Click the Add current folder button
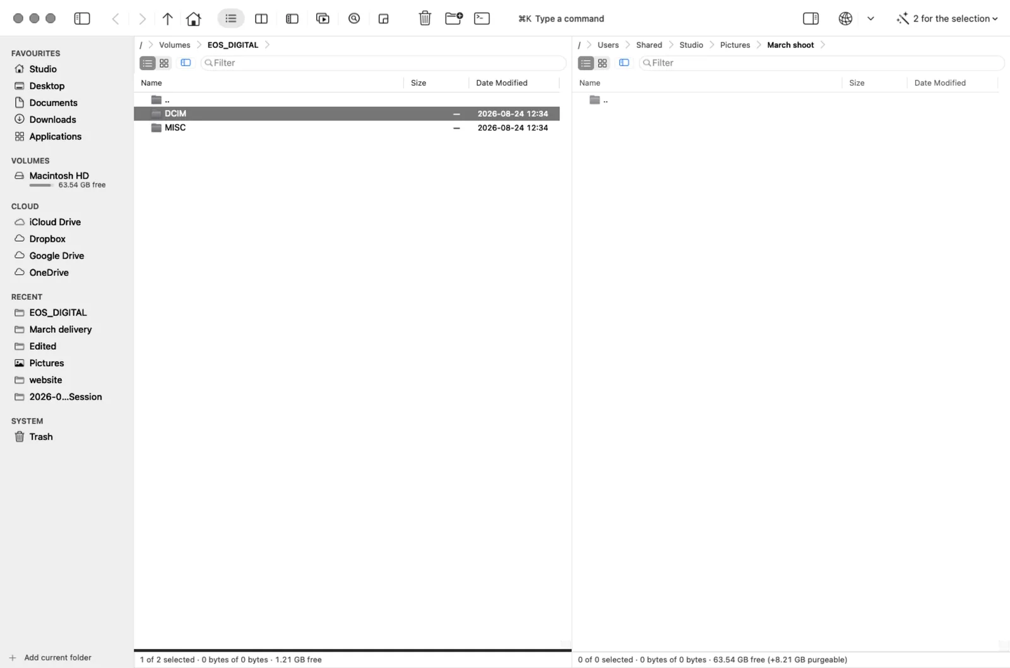This screenshot has height=668, width=1010. click(50, 657)
